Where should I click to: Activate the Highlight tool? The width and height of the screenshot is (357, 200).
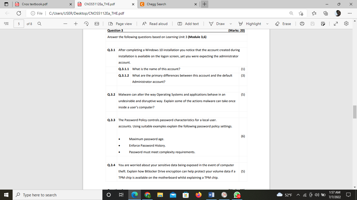click(250, 24)
